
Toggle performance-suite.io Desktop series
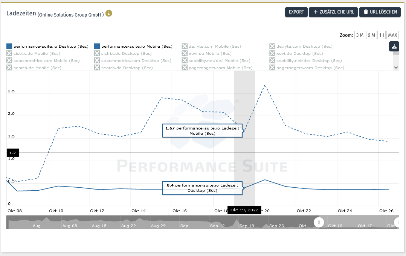click(47, 47)
